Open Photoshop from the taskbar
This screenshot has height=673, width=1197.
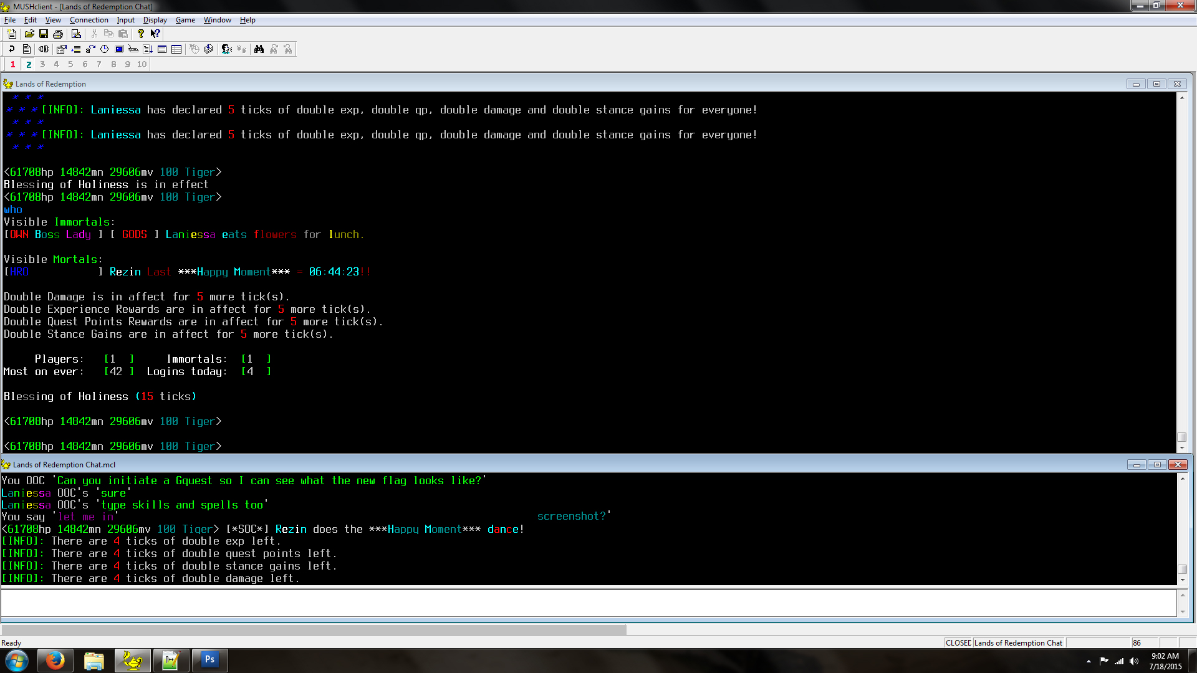pyautogui.click(x=209, y=661)
